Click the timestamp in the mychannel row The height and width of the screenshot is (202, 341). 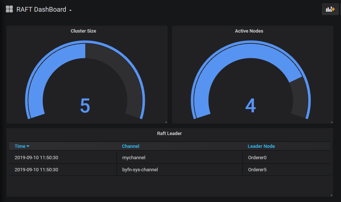[36, 158]
